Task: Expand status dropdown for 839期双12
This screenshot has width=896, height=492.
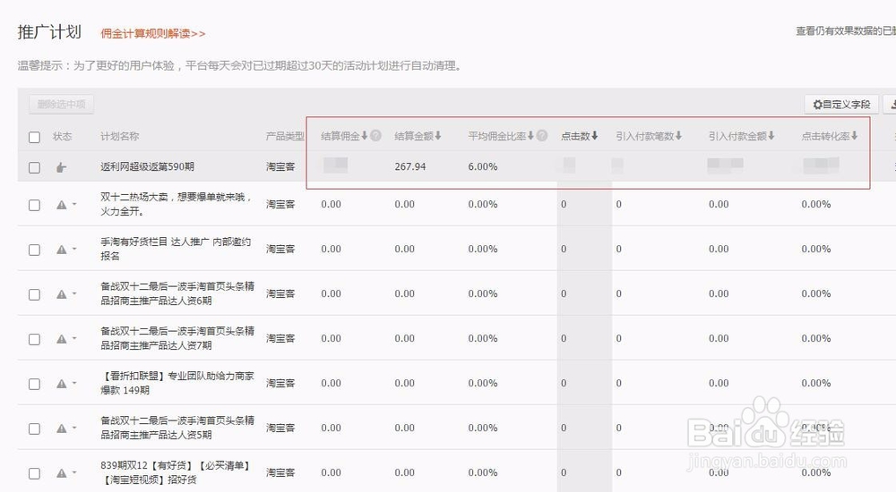Action: (74, 472)
